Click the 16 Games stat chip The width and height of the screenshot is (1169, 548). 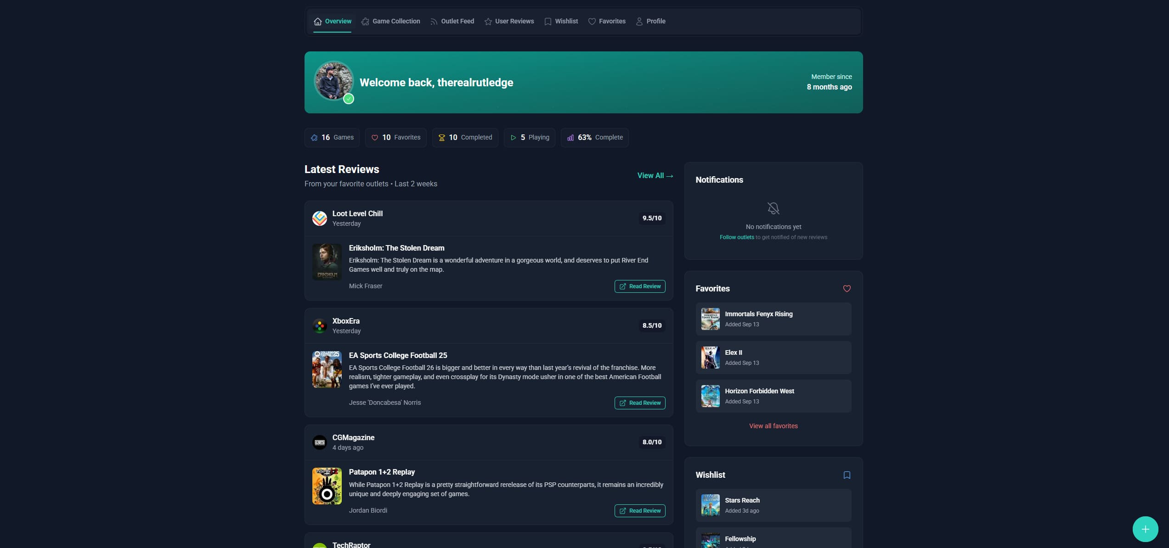coord(332,138)
